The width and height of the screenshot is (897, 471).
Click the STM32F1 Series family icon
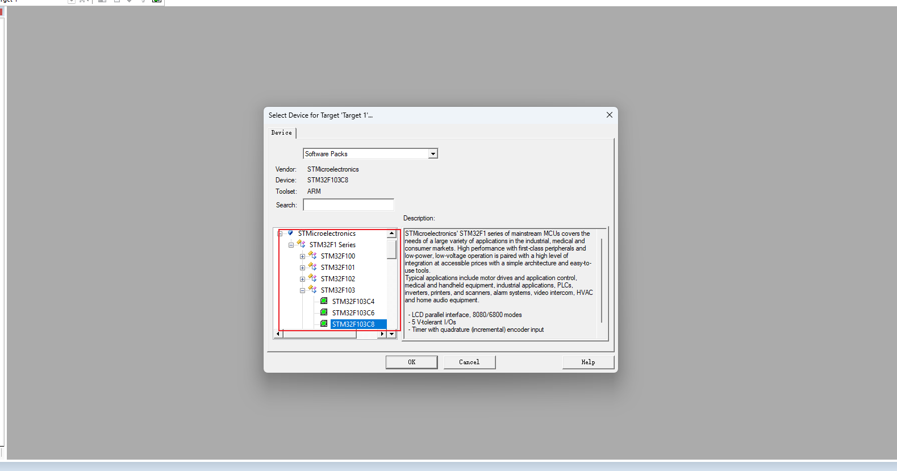pos(301,244)
